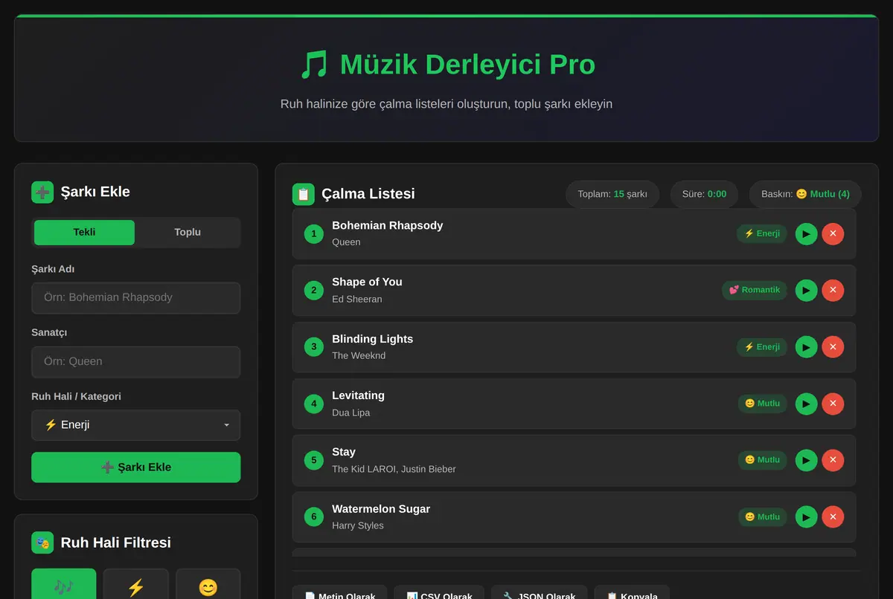This screenshot has width=893, height=599.
Task: Click the Enerji tag on Blinding Lights
Action: pos(762,347)
